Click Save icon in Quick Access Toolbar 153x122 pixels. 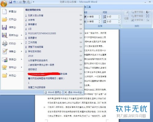coord(10,2)
